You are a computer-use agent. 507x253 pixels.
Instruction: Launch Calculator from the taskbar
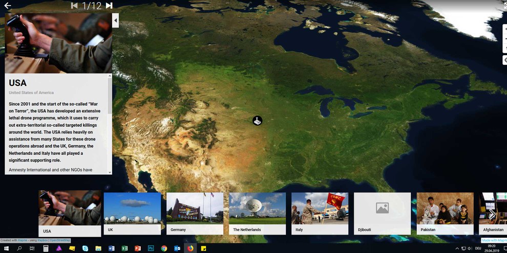point(46,248)
